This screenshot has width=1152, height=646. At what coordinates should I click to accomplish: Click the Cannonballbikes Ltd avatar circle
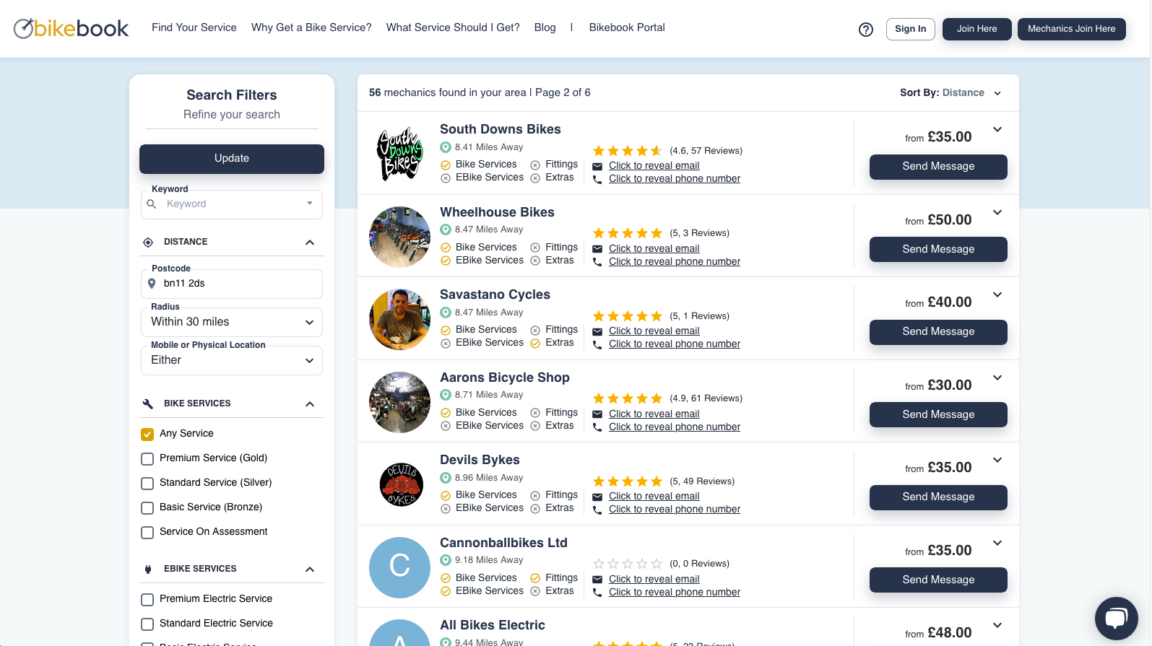click(399, 567)
